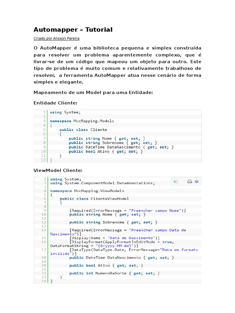Click 'public string Sobrenome' line in ViewModel code
This screenshot has height=313, width=235.
click(x=113, y=222)
